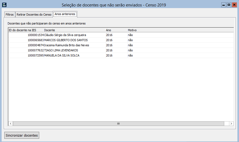The height and width of the screenshot is (142, 239).
Task: Switch to the Filtros tab
Action: [10, 14]
